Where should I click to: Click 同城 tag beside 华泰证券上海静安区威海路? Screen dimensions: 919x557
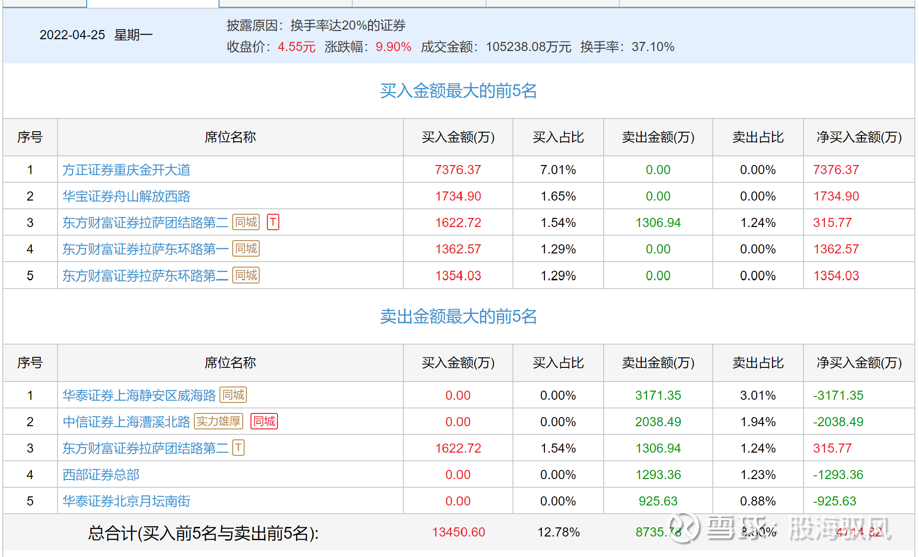pos(233,395)
